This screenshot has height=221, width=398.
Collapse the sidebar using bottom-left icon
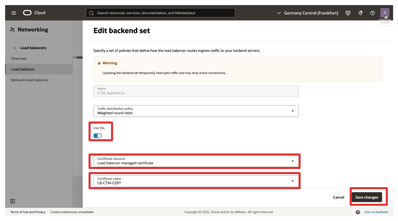point(13,201)
